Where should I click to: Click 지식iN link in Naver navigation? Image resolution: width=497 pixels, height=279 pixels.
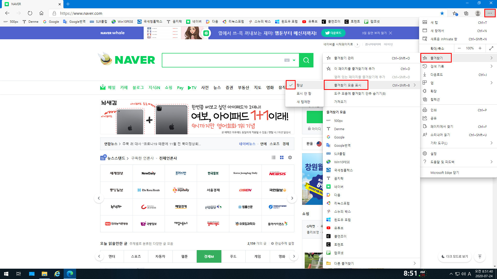click(x=154, y=88)
